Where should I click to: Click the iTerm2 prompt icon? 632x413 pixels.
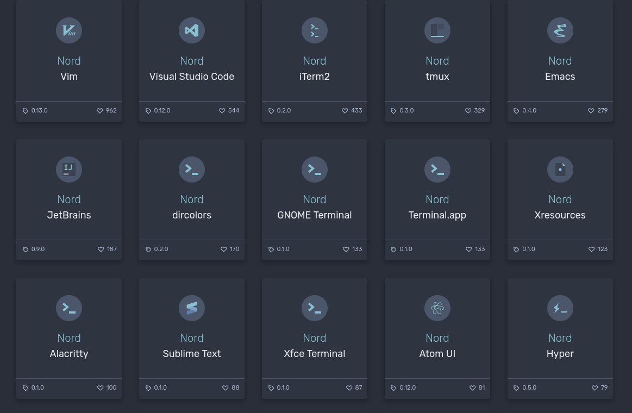[x=315, y=30]
